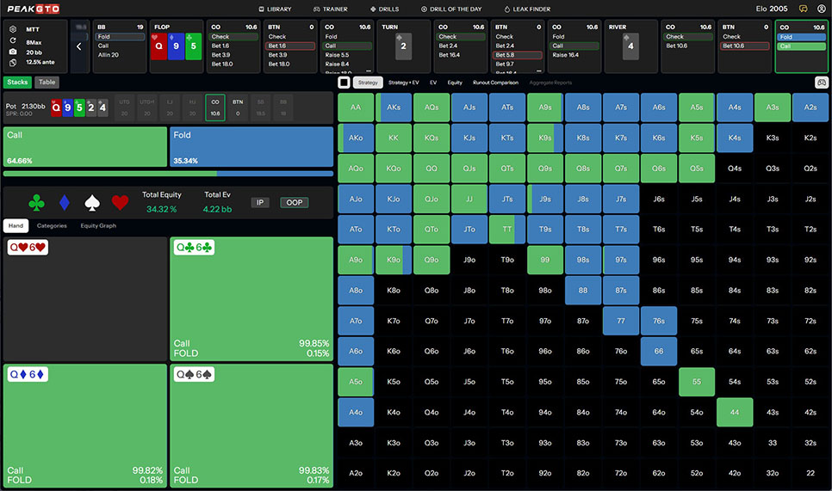The image size is (832, 491).
Task: Click the red heart suit filter icon
Action: [121, 203]
